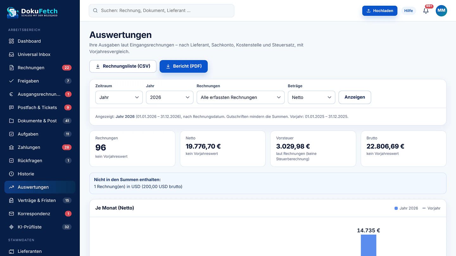Click the Vorsteuer value 3.029,98 €
Viewport: 456px width, 256px height.
(x=293, y=146)
